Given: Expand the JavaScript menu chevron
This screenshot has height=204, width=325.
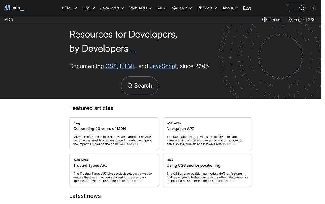Looking at the screenshot, I should pyautogui.click(x=122, y=8).
